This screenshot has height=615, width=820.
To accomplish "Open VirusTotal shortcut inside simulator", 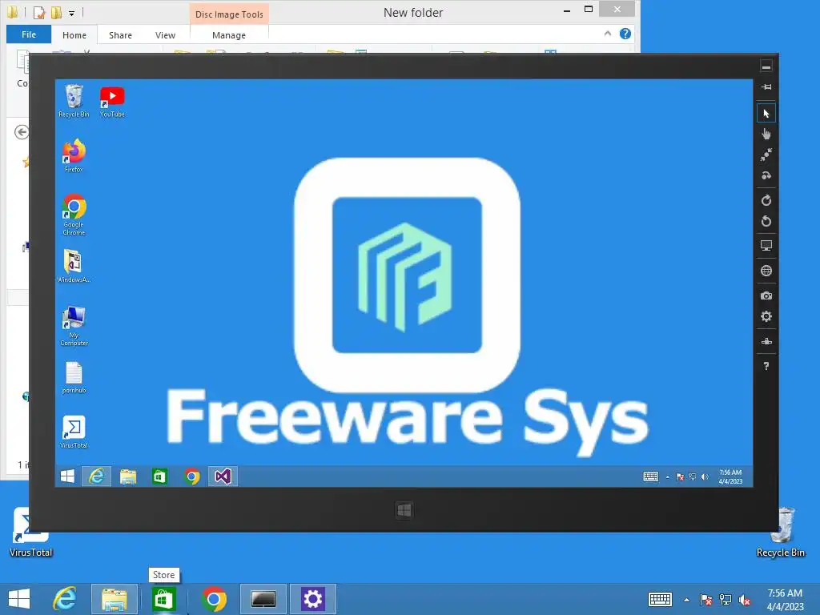I will [74, 432].
